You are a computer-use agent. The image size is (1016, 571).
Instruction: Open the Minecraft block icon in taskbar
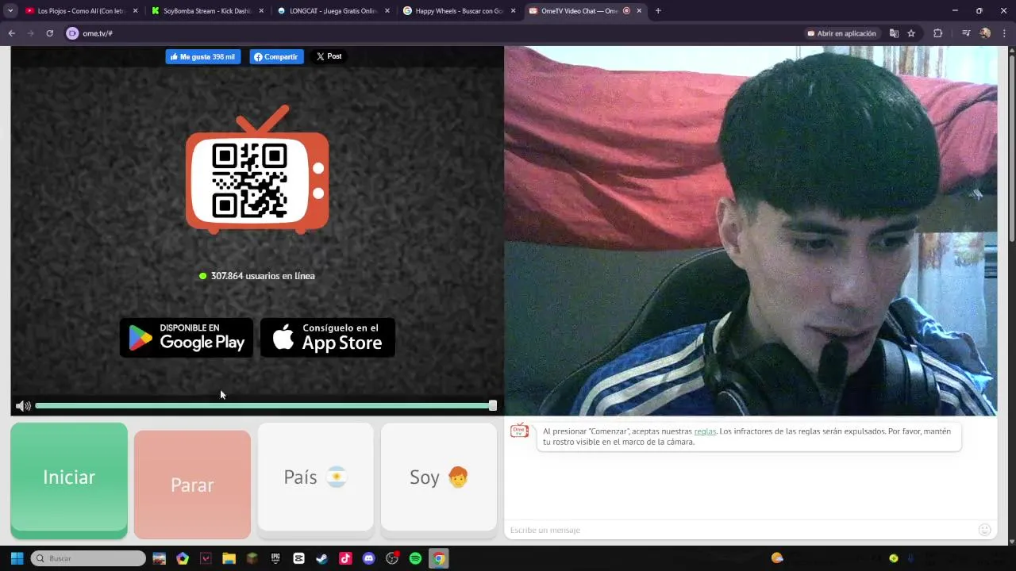[252, 558]
